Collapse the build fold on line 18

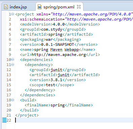pyautogui.click(x=13, y=100)
